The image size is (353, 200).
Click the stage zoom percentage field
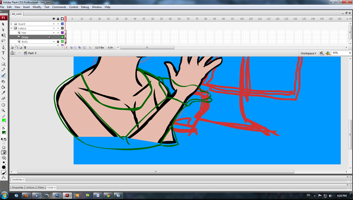(x=339, y=53)
